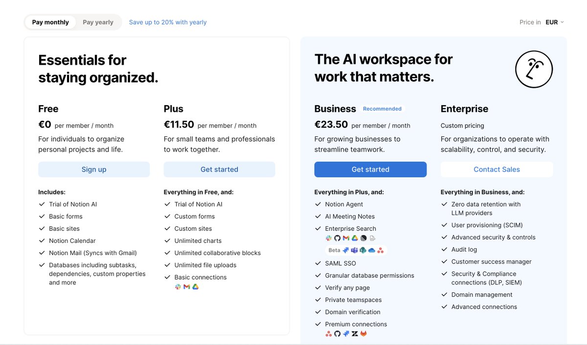This screenshot has height=345, width=587.
Task: Click Advanced security & controls feature
Action: (x=494, y=237)
